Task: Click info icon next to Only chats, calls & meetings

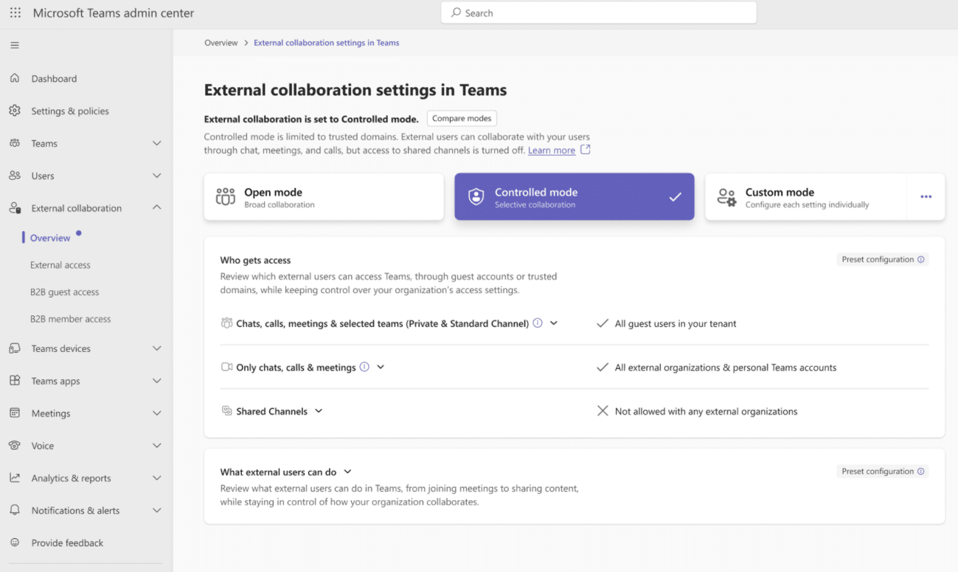Action: [364, 367]
